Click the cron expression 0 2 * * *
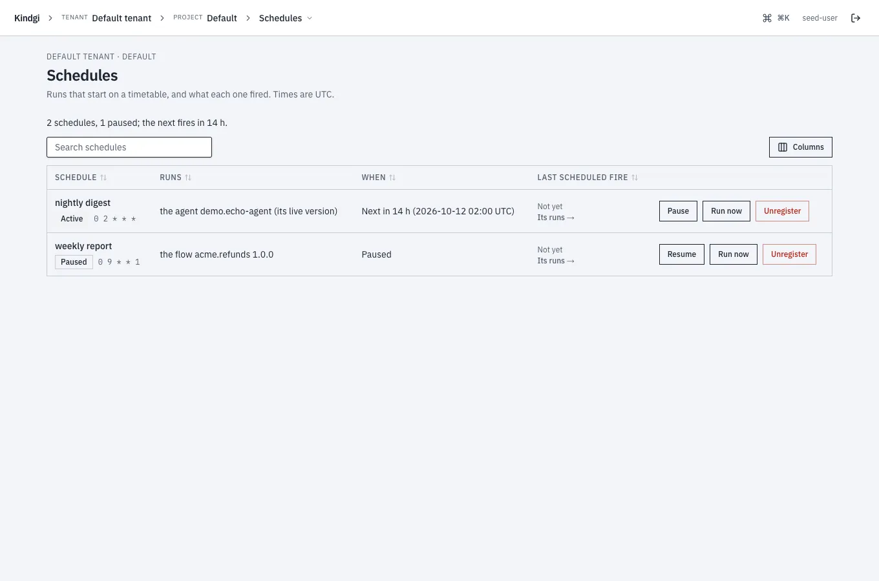The height and width of the screenshot is (581, 879). tap(114, 219)
